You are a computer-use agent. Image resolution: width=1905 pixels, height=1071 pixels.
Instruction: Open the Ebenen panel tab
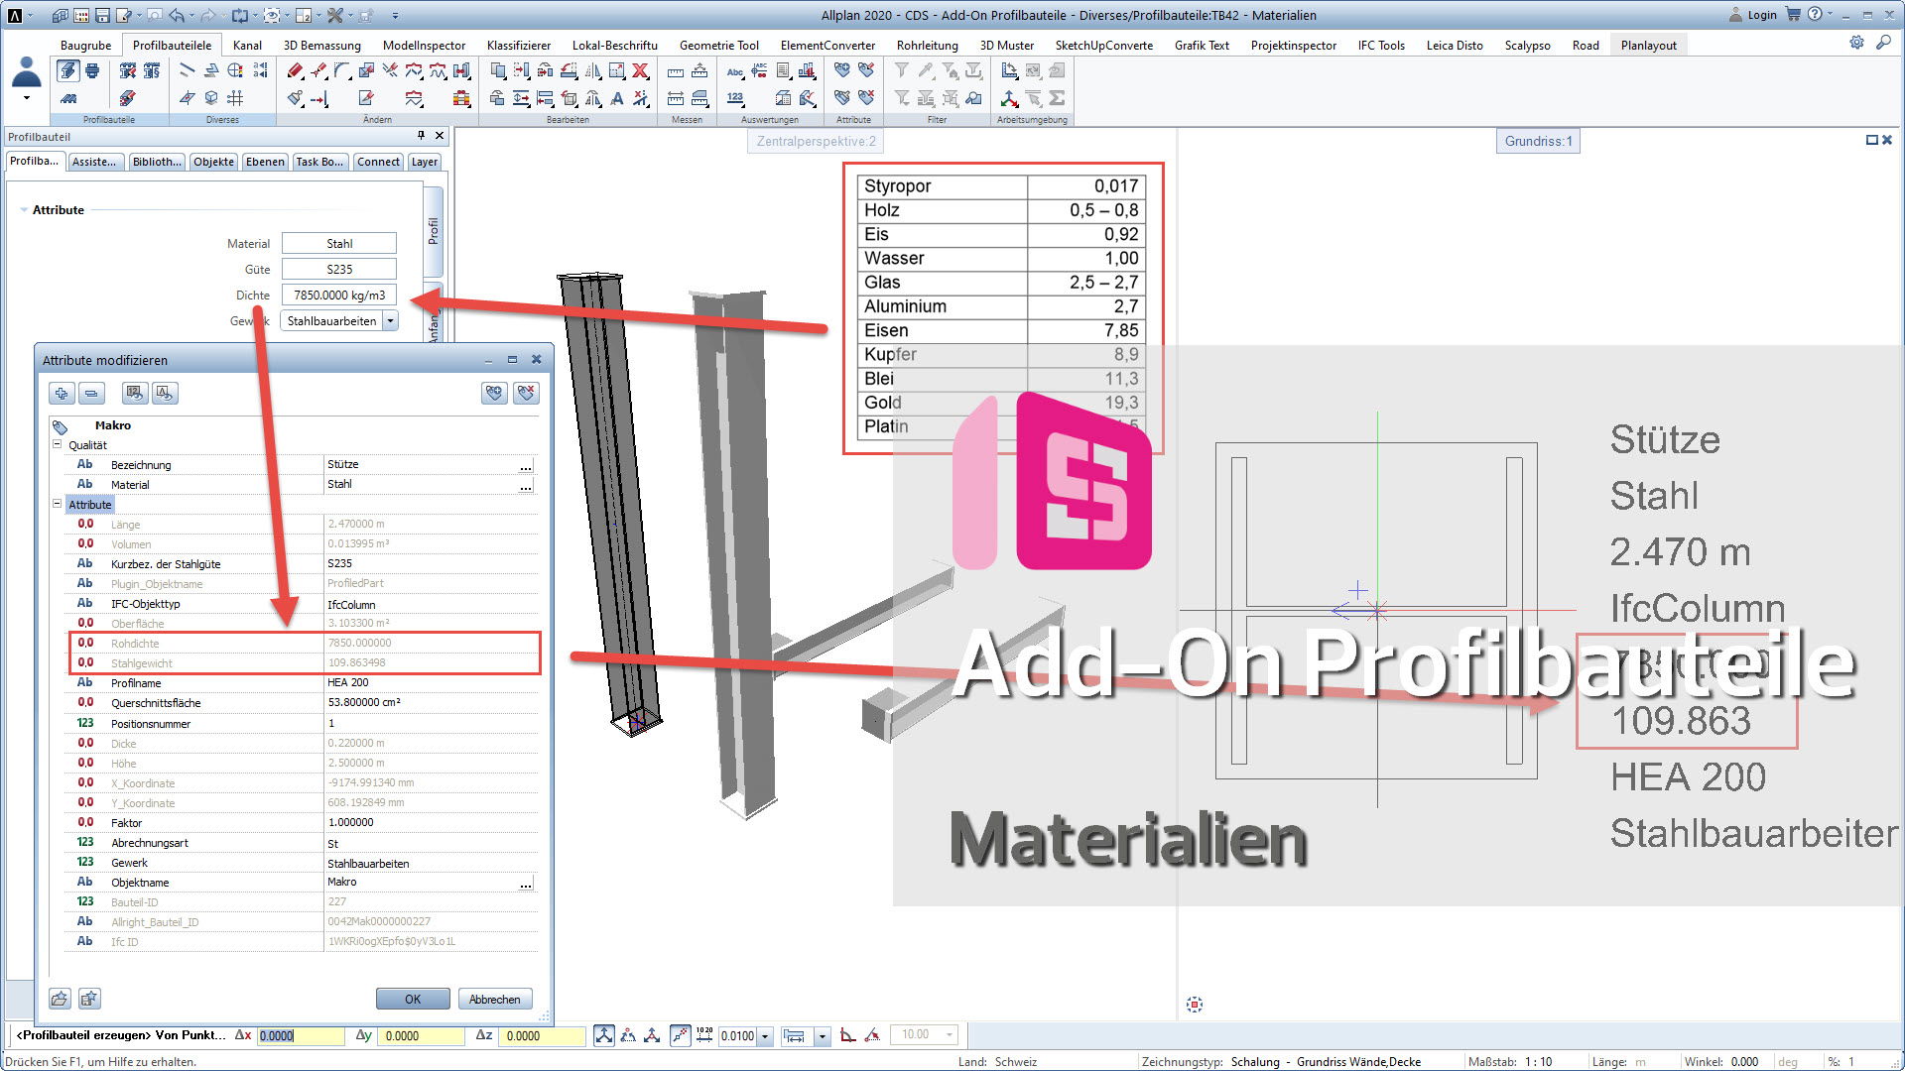(x=265, y=161)
